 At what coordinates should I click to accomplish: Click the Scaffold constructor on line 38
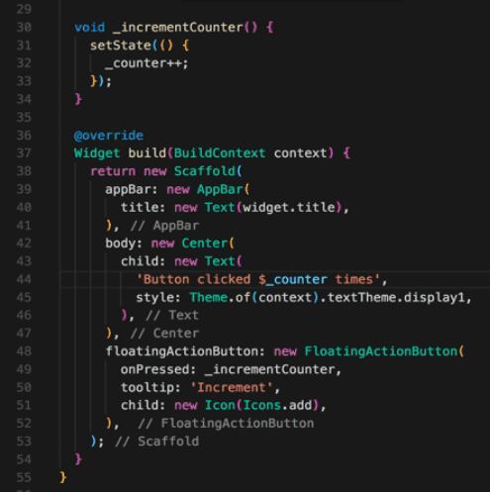point(205,171)
